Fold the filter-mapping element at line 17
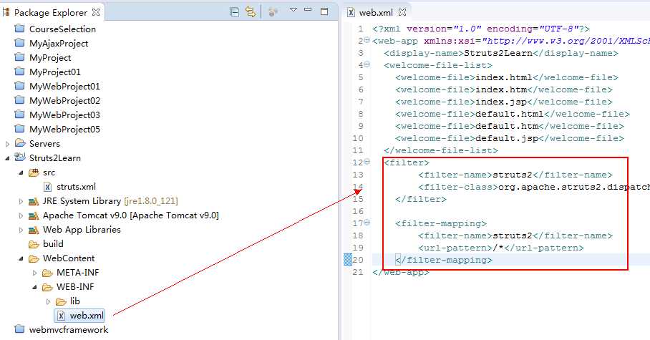Viewport: 650px width, 340px height. (367, 223)
